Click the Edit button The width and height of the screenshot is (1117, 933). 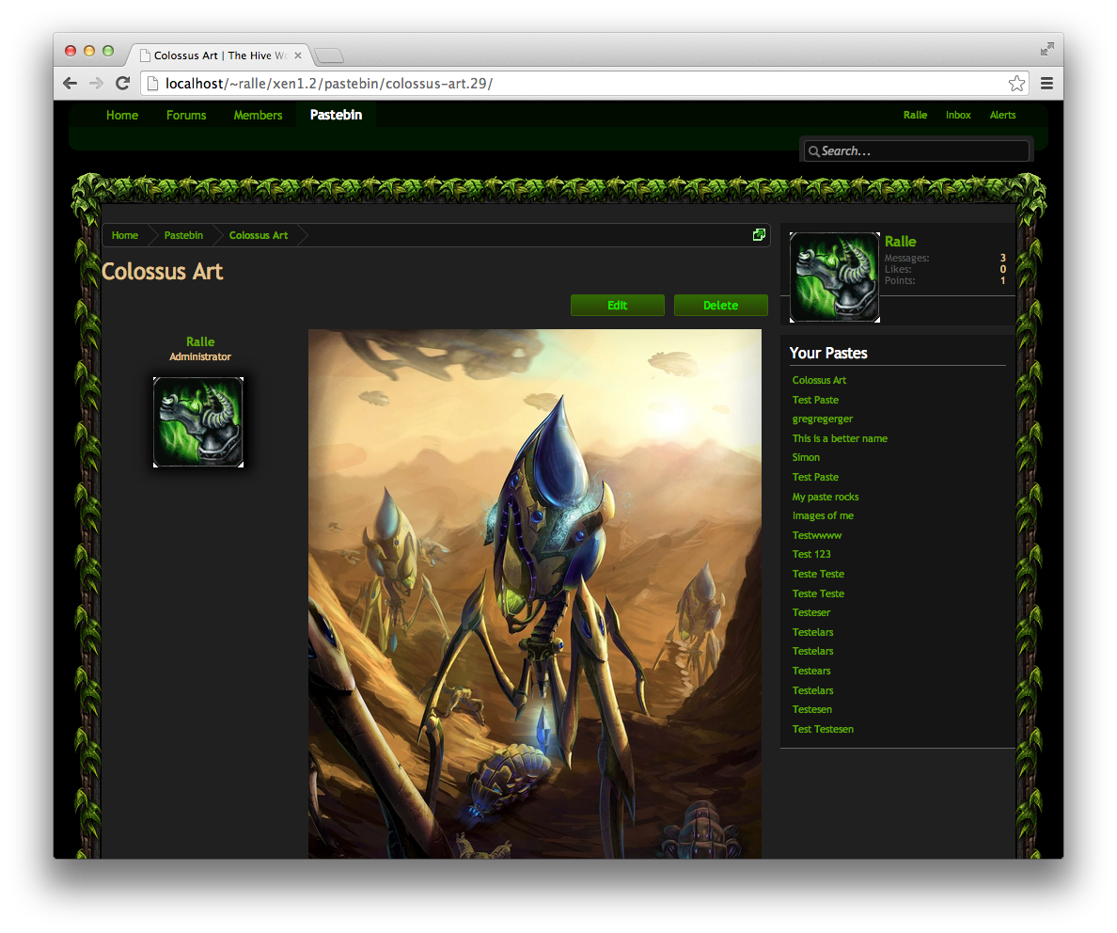click(x=618, y=305)
